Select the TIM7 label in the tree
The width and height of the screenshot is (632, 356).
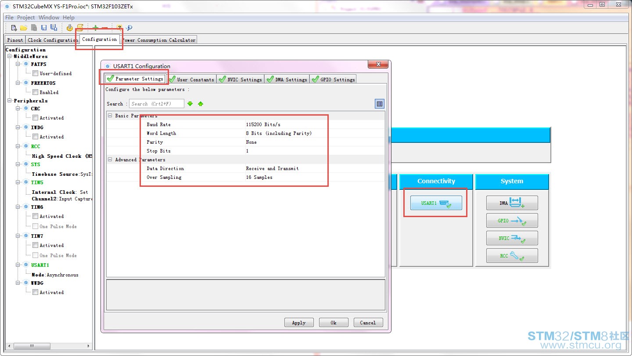(x=37, y=236)
